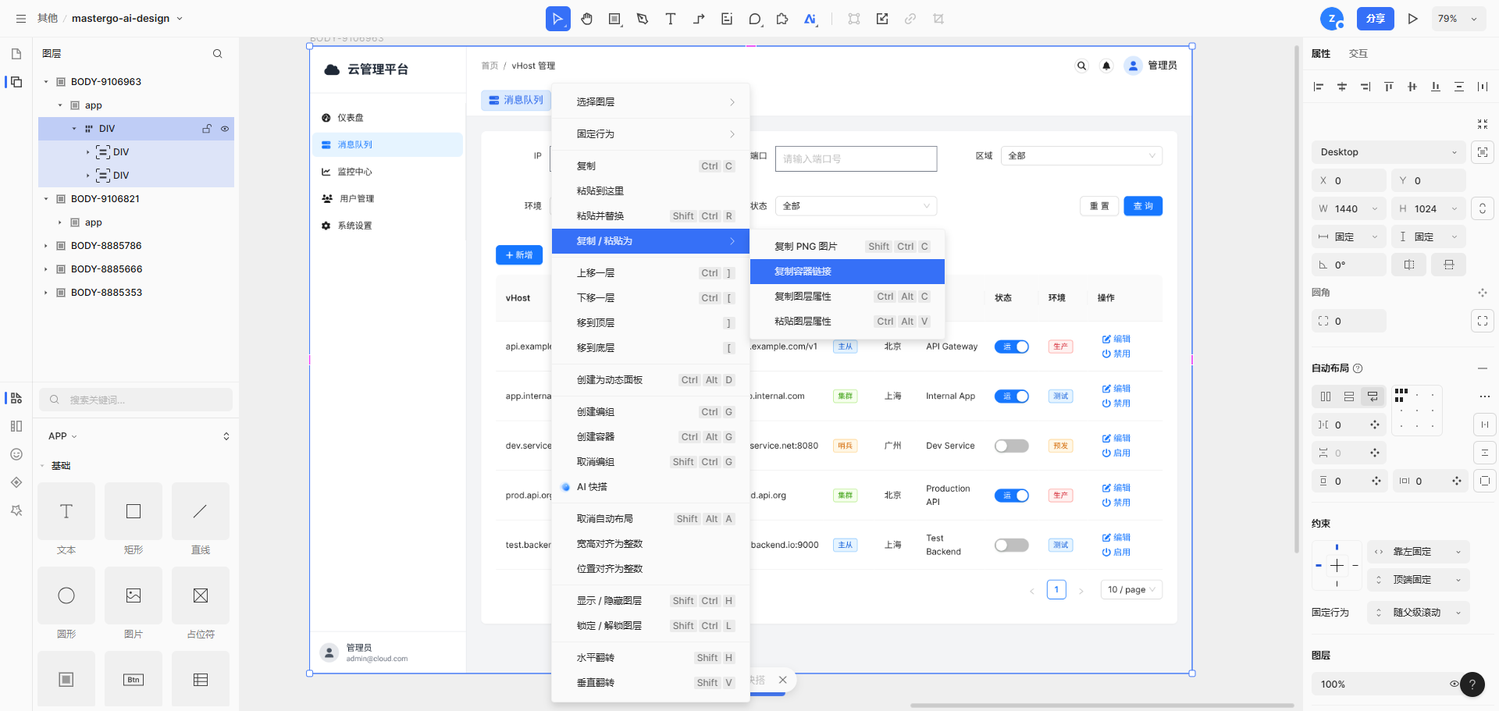Open the Frame/container tool
The width and height of the screenshot is (1499, 711).
(614, 18)
